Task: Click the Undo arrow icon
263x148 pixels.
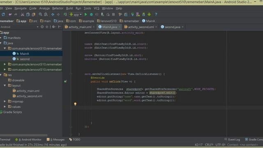Action: pos(10,15)
